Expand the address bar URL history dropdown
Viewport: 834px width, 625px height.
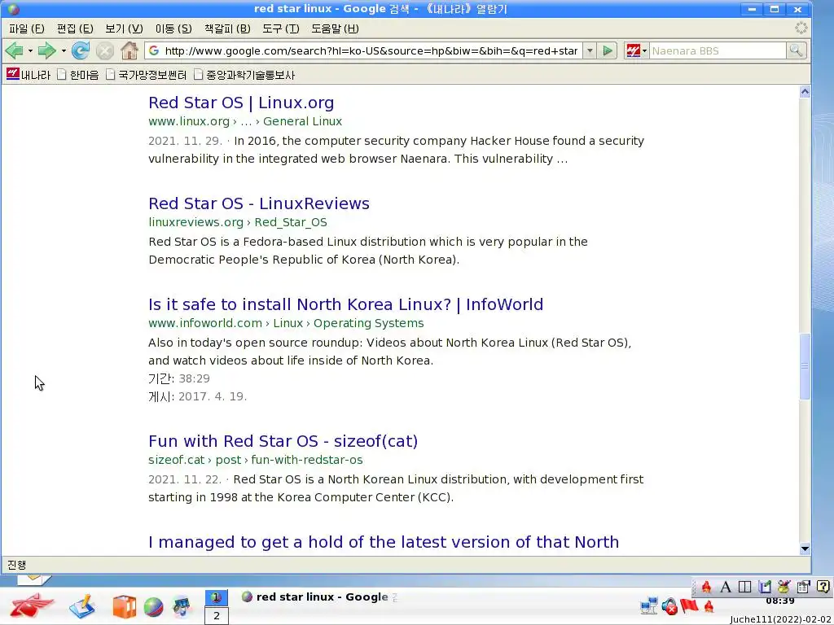coord(590,51)
